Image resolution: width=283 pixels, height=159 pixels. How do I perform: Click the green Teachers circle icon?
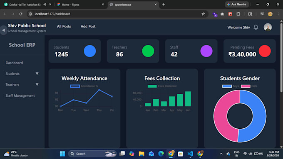pyautogui.click(x=148, y=51)
